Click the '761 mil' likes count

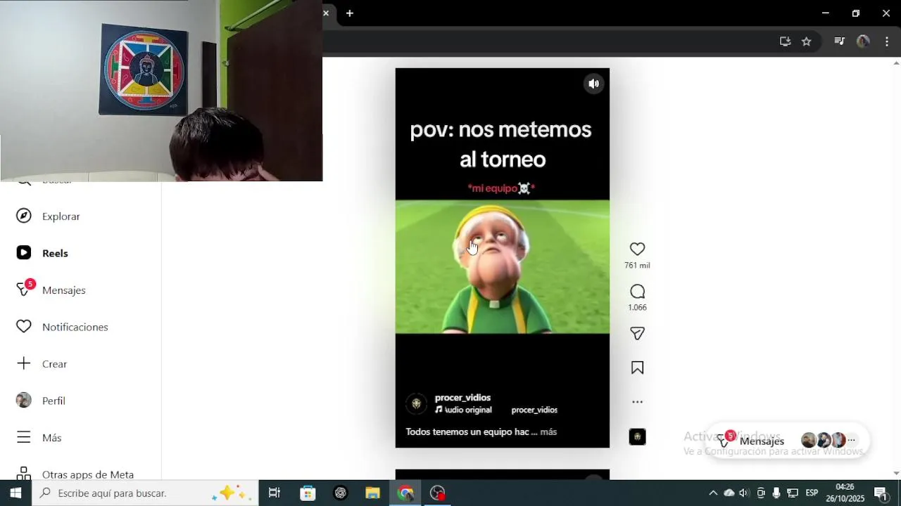click(637, 266)
